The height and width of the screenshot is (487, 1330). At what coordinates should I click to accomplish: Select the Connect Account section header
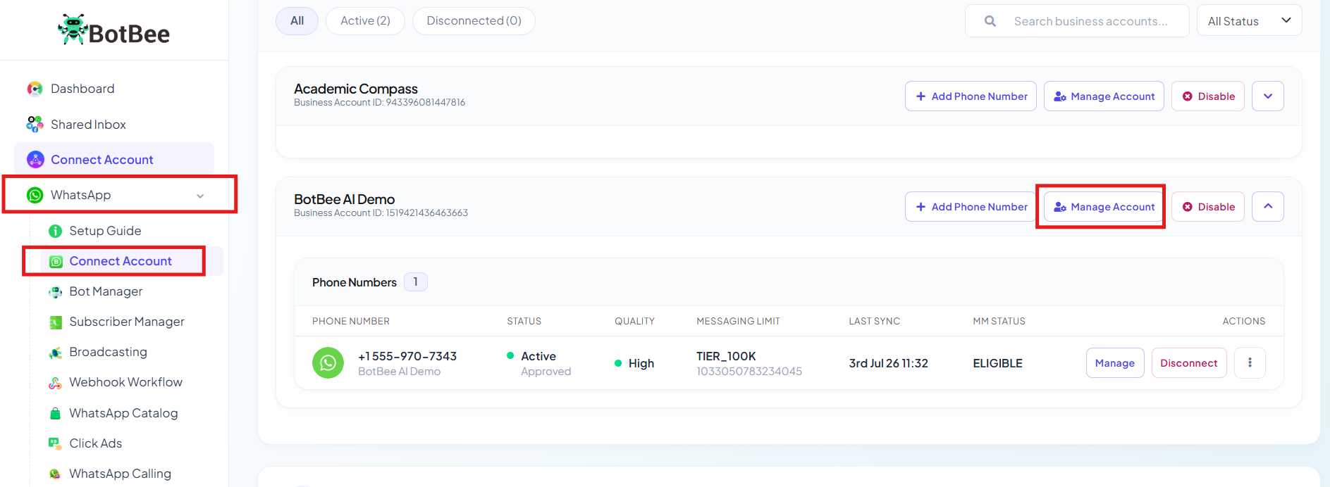114,160
